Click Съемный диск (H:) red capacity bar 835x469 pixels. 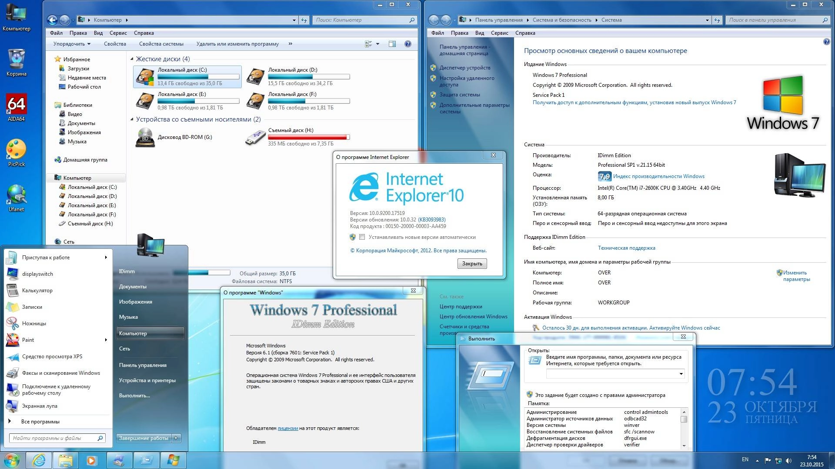pyautogui.click(x=309, y=137)
